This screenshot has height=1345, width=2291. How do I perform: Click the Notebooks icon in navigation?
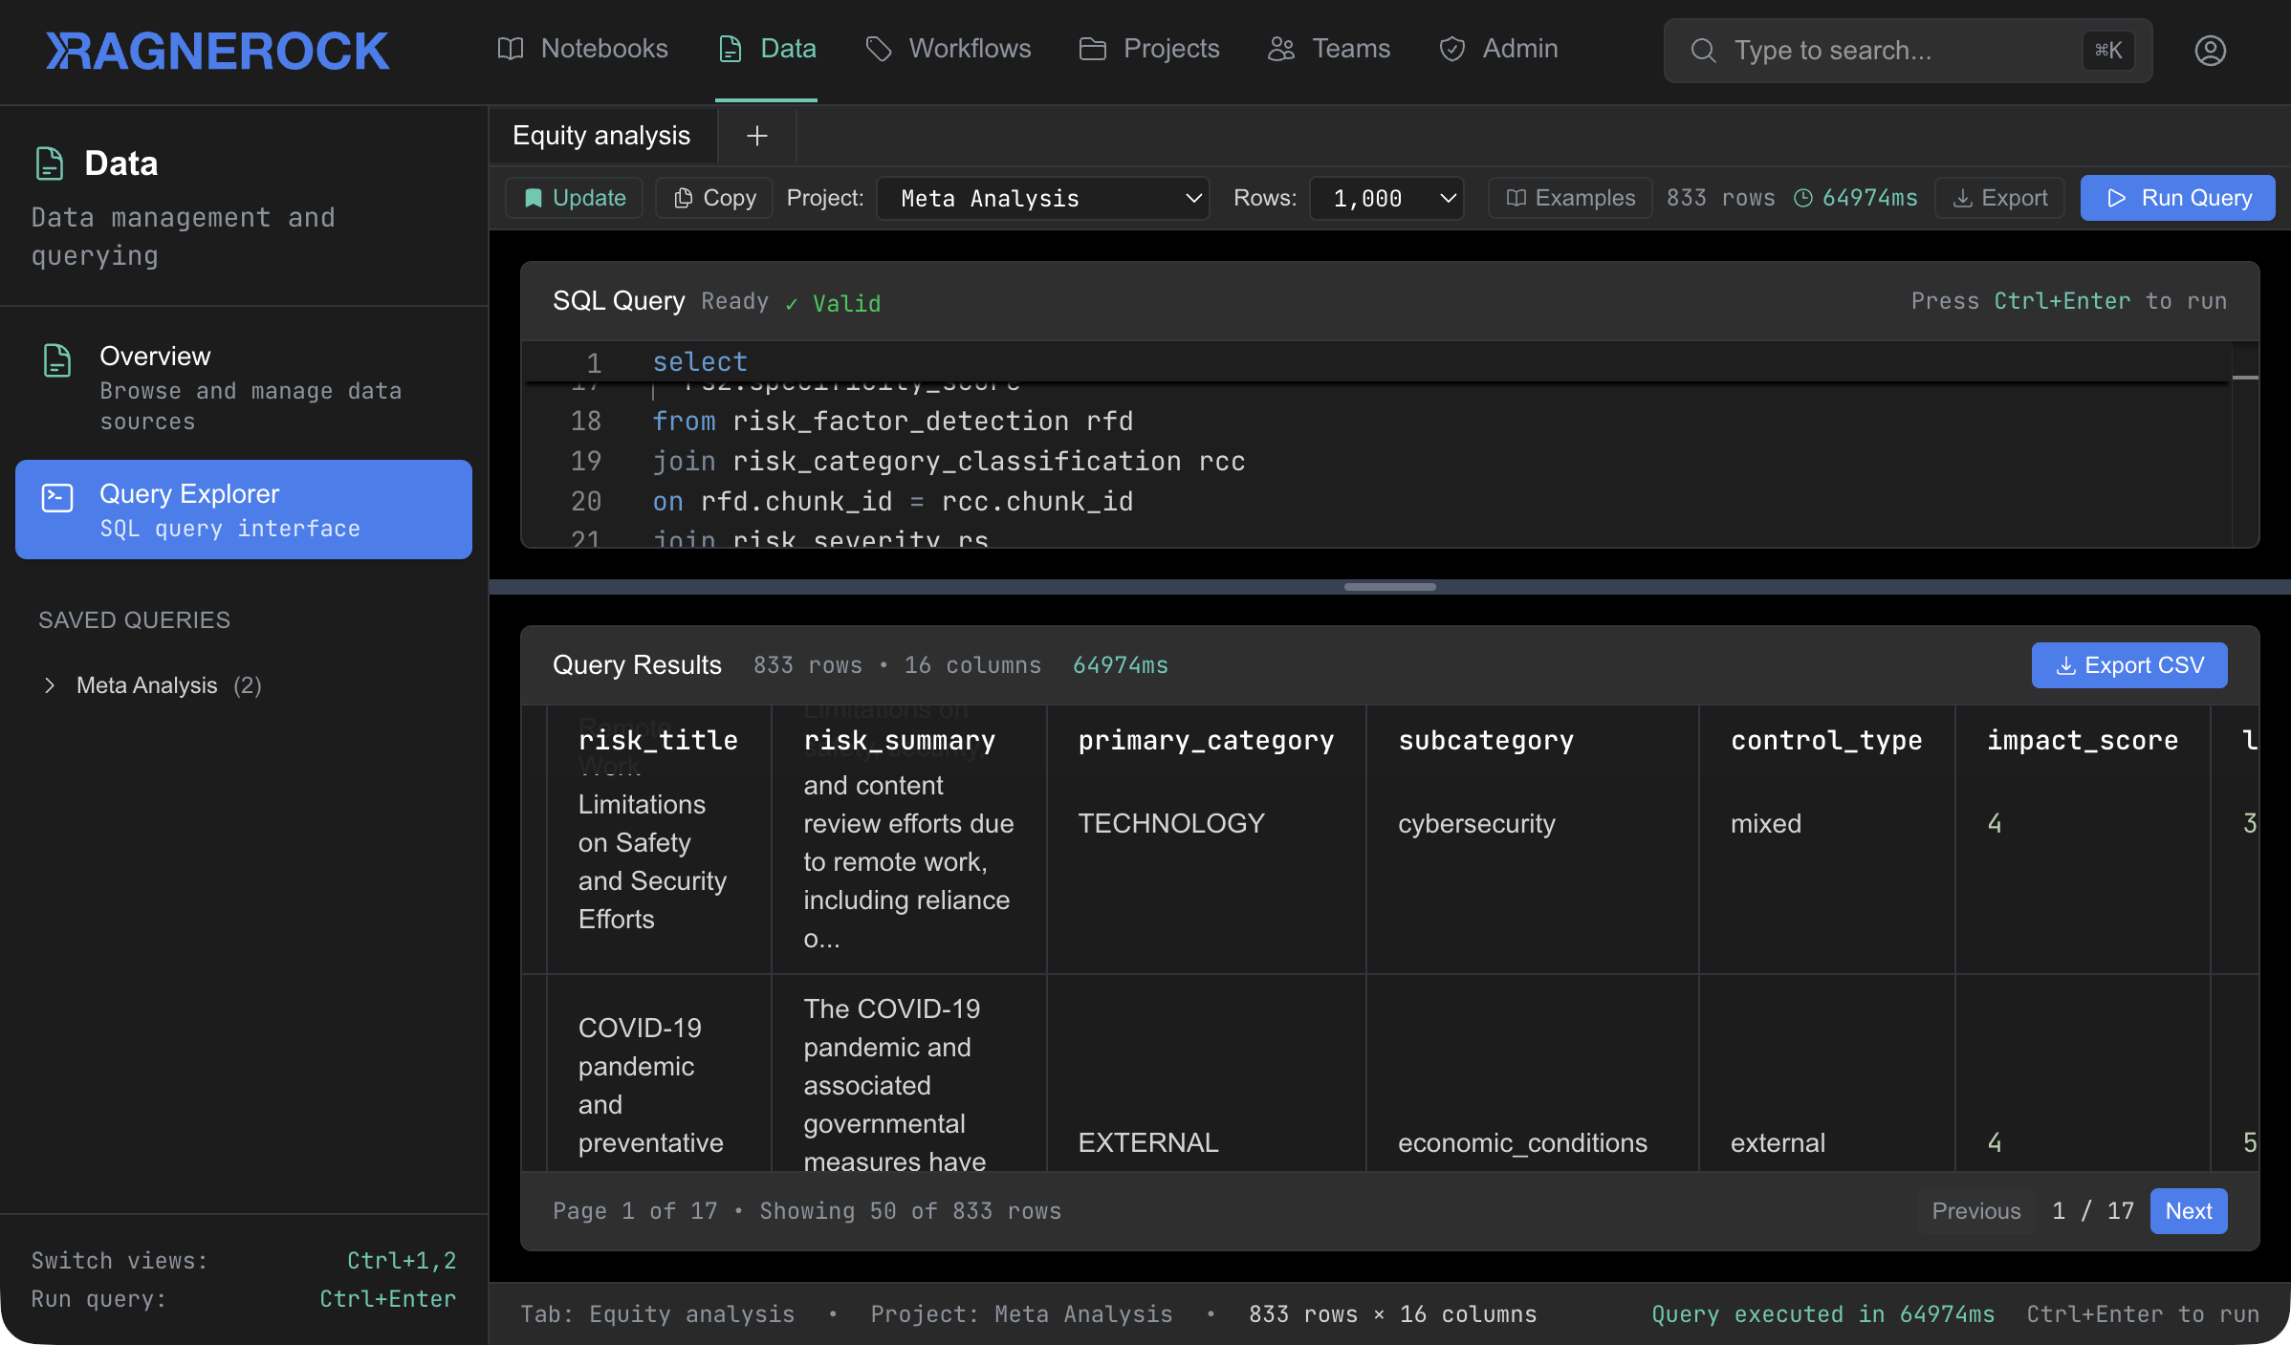(511, 48)
